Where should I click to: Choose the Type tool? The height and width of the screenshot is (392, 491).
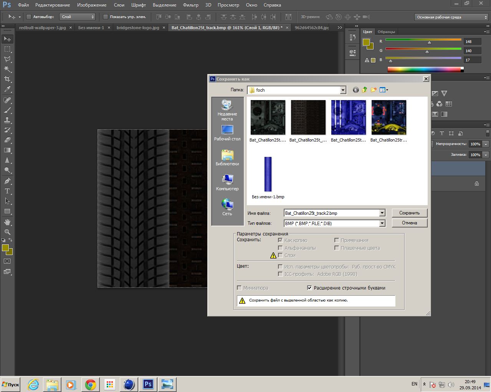pos(7,191)
